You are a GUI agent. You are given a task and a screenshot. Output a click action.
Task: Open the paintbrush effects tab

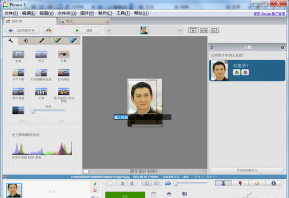click(42, 41)
